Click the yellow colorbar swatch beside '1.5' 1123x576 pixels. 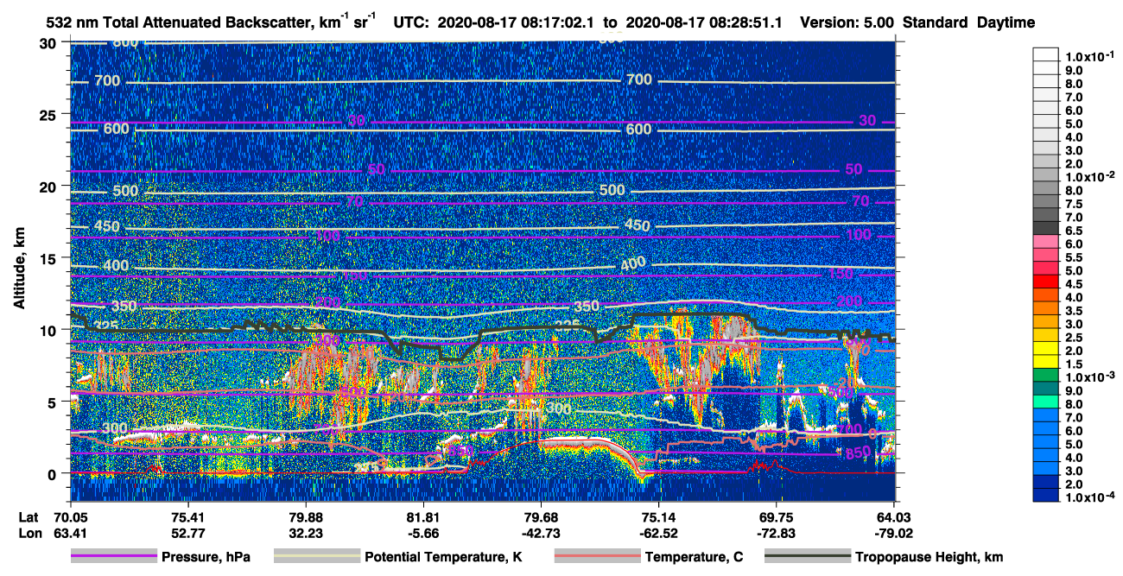click(x=1046, y=364)
